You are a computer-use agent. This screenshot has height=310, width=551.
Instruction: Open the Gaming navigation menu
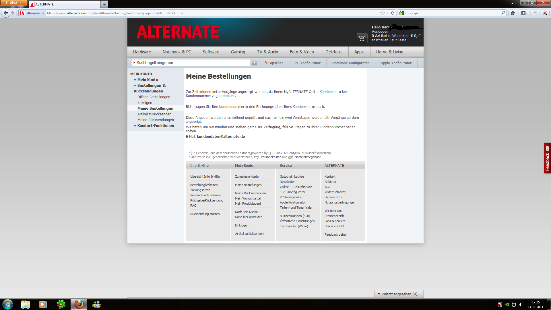[x=238, y=52]
